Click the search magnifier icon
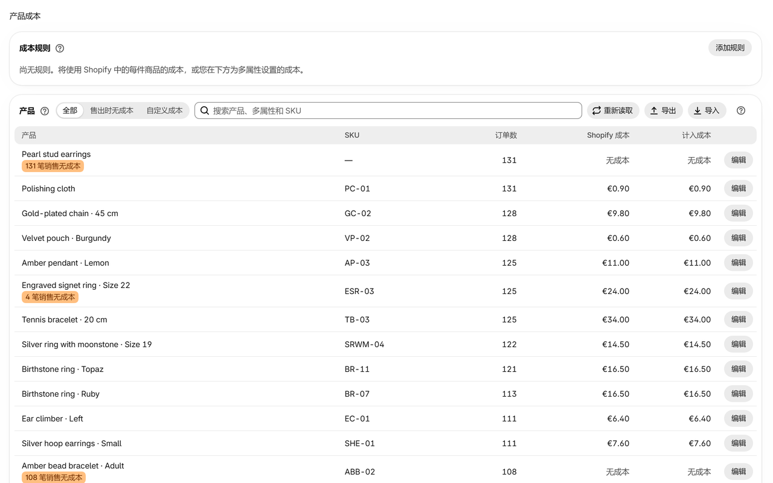 205,110
